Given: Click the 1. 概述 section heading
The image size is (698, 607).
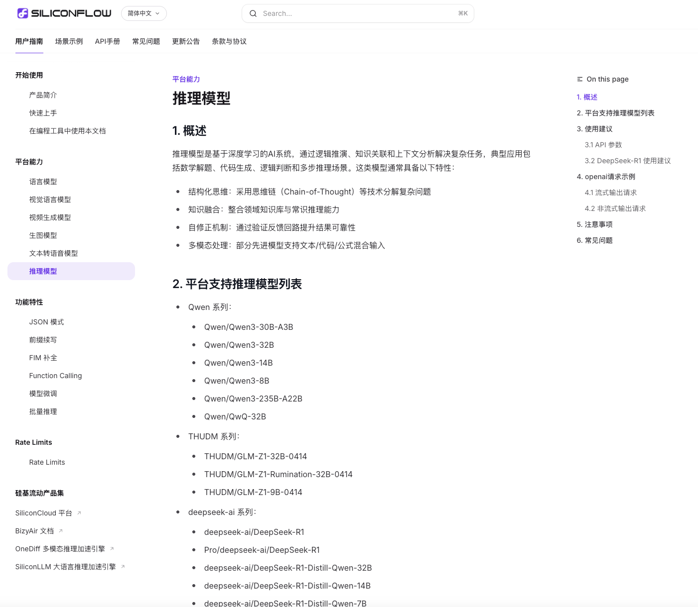Looking at the screenshot, I should click(189, 131).
